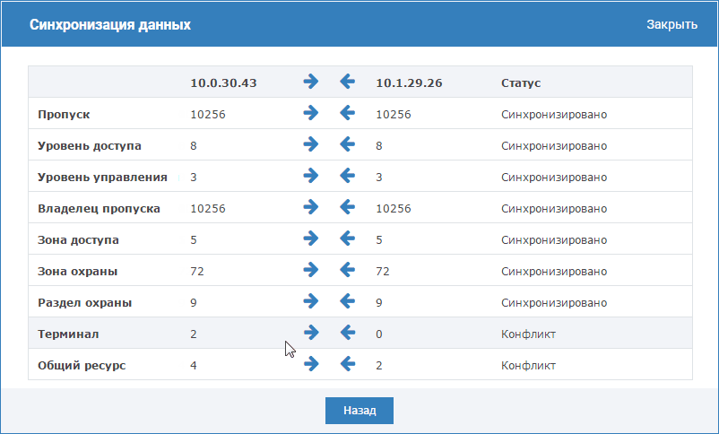Select the Общий ресурс row label
719x434 pixels.
click(82, 366)
